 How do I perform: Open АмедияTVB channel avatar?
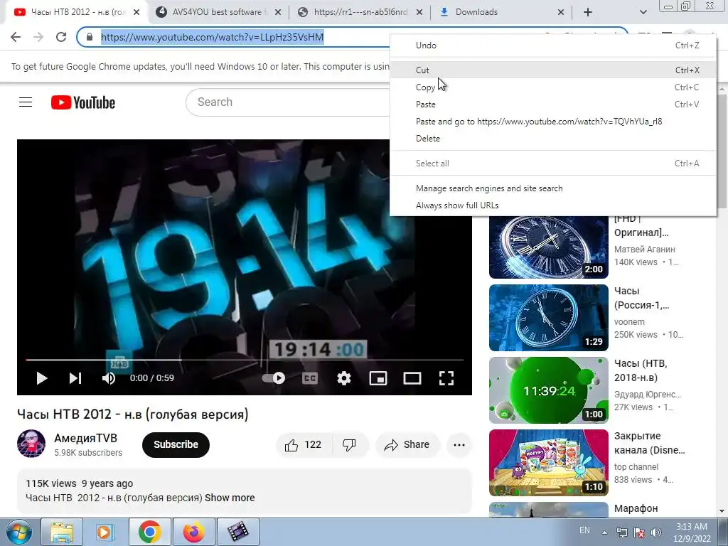pos(31,444)
